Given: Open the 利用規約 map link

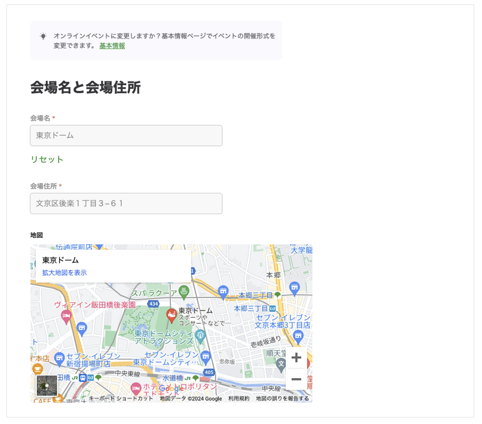Looking at the screenshot, I should point(239,399).
